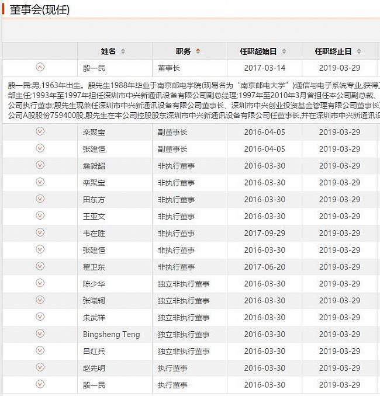Viewport: 380px width, 396px height.
Task: Expand the 王亚文 row details
Action: 40,216
